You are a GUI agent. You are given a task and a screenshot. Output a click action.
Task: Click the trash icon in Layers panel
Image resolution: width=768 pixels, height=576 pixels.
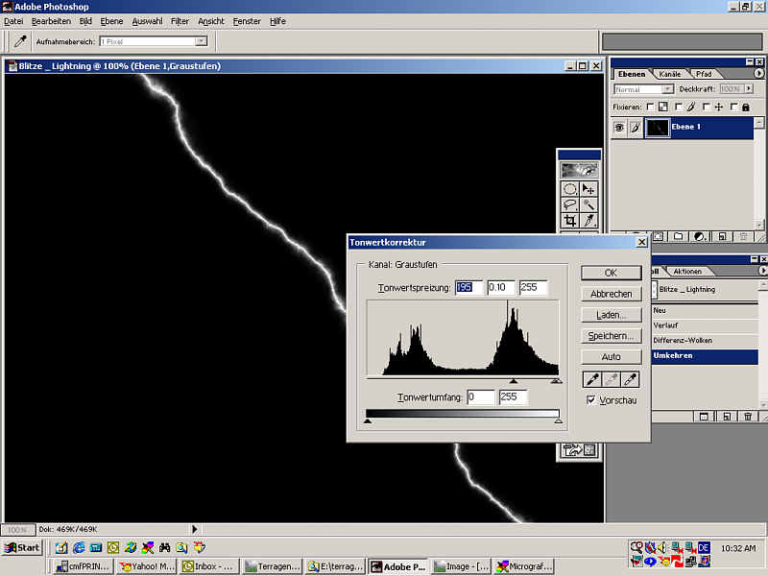[x=743, y=236]
